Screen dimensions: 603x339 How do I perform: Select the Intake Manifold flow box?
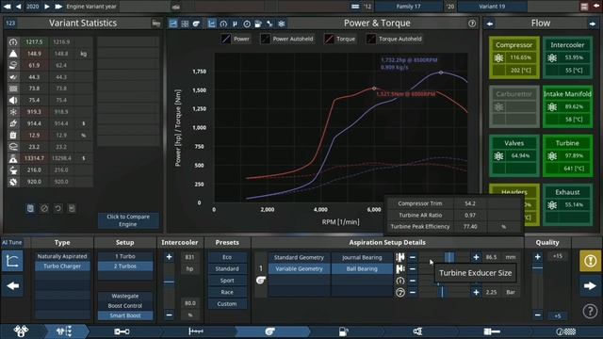click(567, 106)
